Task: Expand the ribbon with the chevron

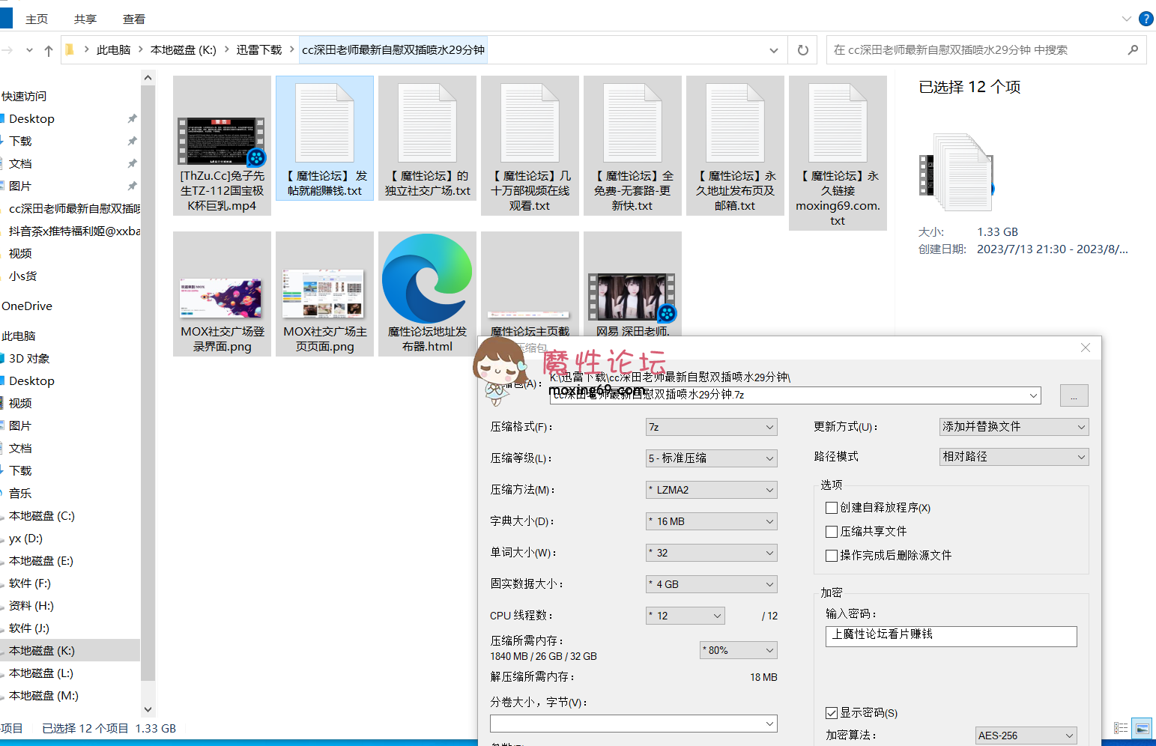Action: 1126,19
